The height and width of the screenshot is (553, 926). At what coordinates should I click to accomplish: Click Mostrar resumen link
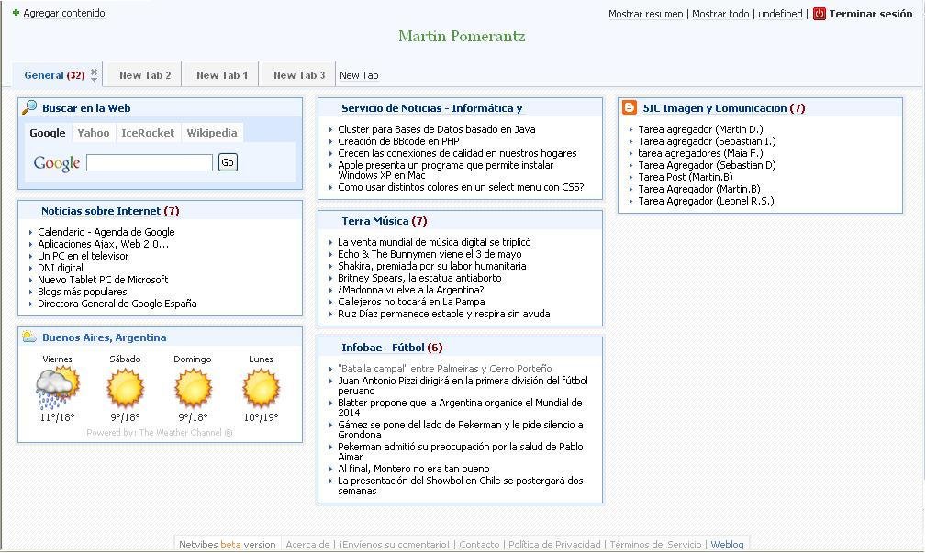point(645,14)
